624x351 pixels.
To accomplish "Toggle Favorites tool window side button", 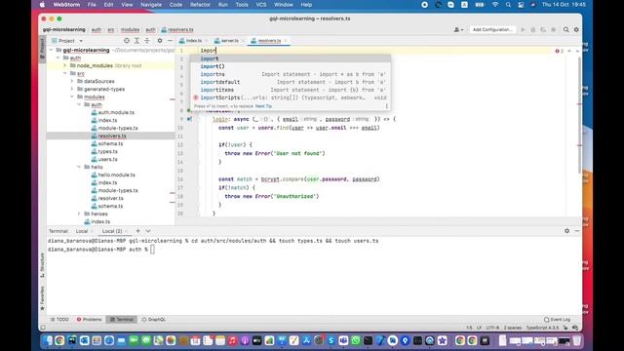I will 42,298.
